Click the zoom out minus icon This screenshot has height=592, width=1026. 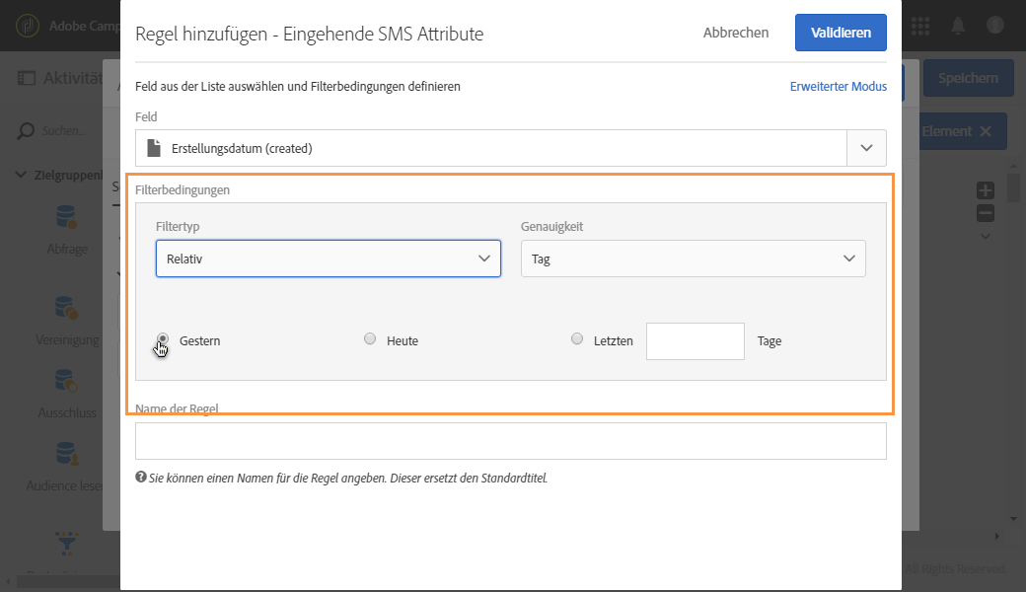click(985, 213)
